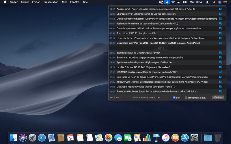Image resolution: width=231 pixels, height=144 pixels.
Task: Open the Notification Center list icon
Action: pyautogui.click(x=225, y=2)
